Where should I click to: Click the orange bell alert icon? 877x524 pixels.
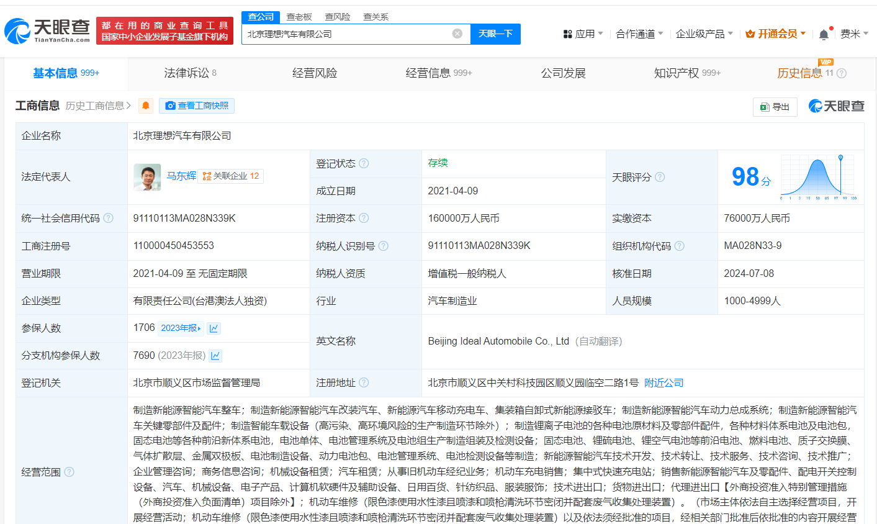(146, 106)
